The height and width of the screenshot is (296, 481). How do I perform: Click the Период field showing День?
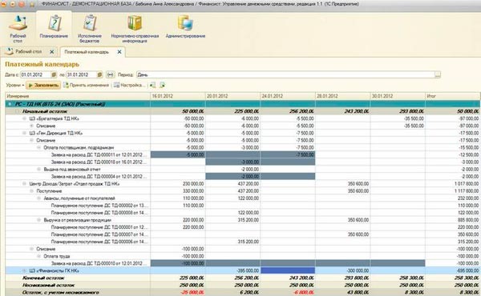click(285, 74)
